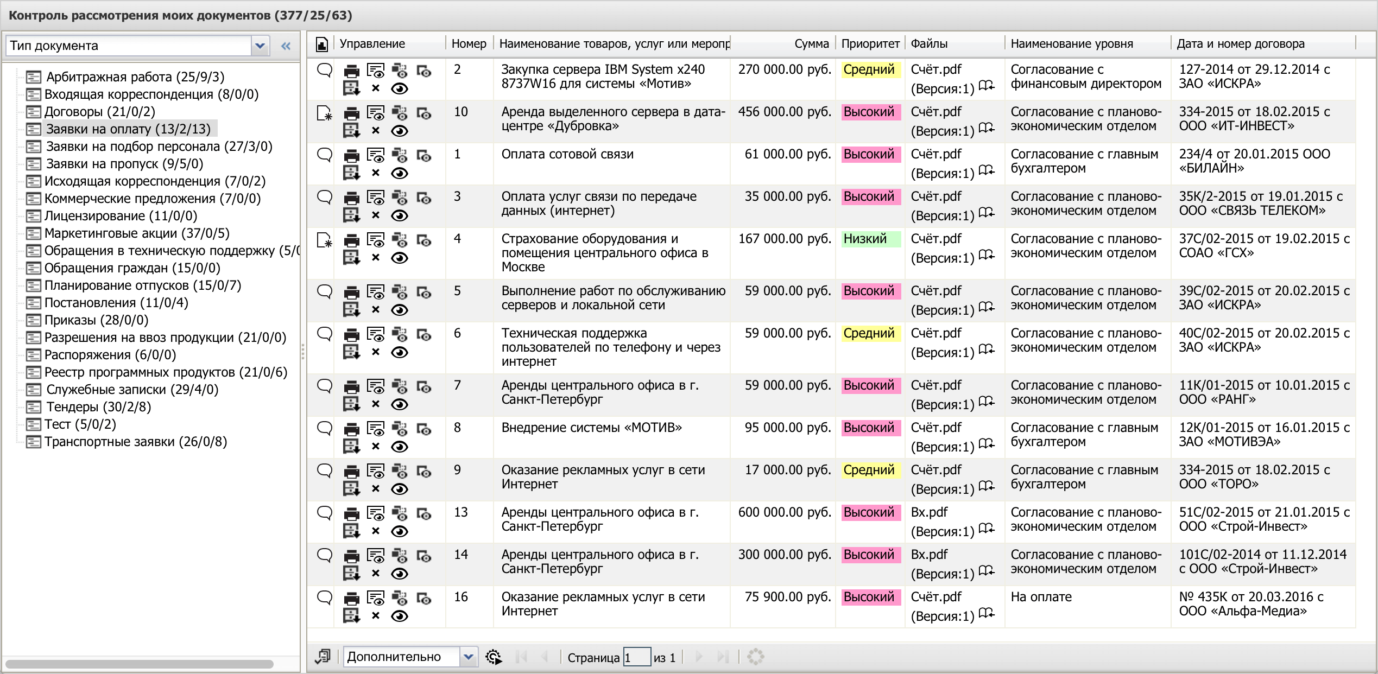Click the gear-with-play icon in bottom toolbar
The width and height of the screenshot is (1378, 674).
493,657
